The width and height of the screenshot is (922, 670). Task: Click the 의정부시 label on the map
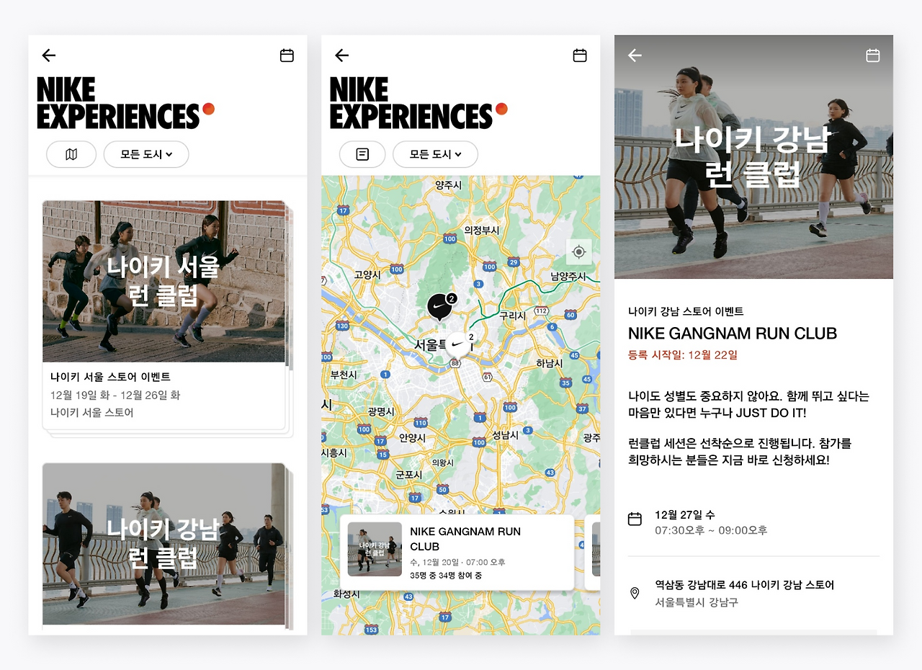(481, 231)
